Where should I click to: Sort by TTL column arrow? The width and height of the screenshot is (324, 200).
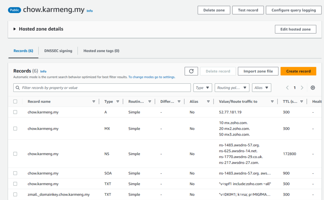pos(302,102)
